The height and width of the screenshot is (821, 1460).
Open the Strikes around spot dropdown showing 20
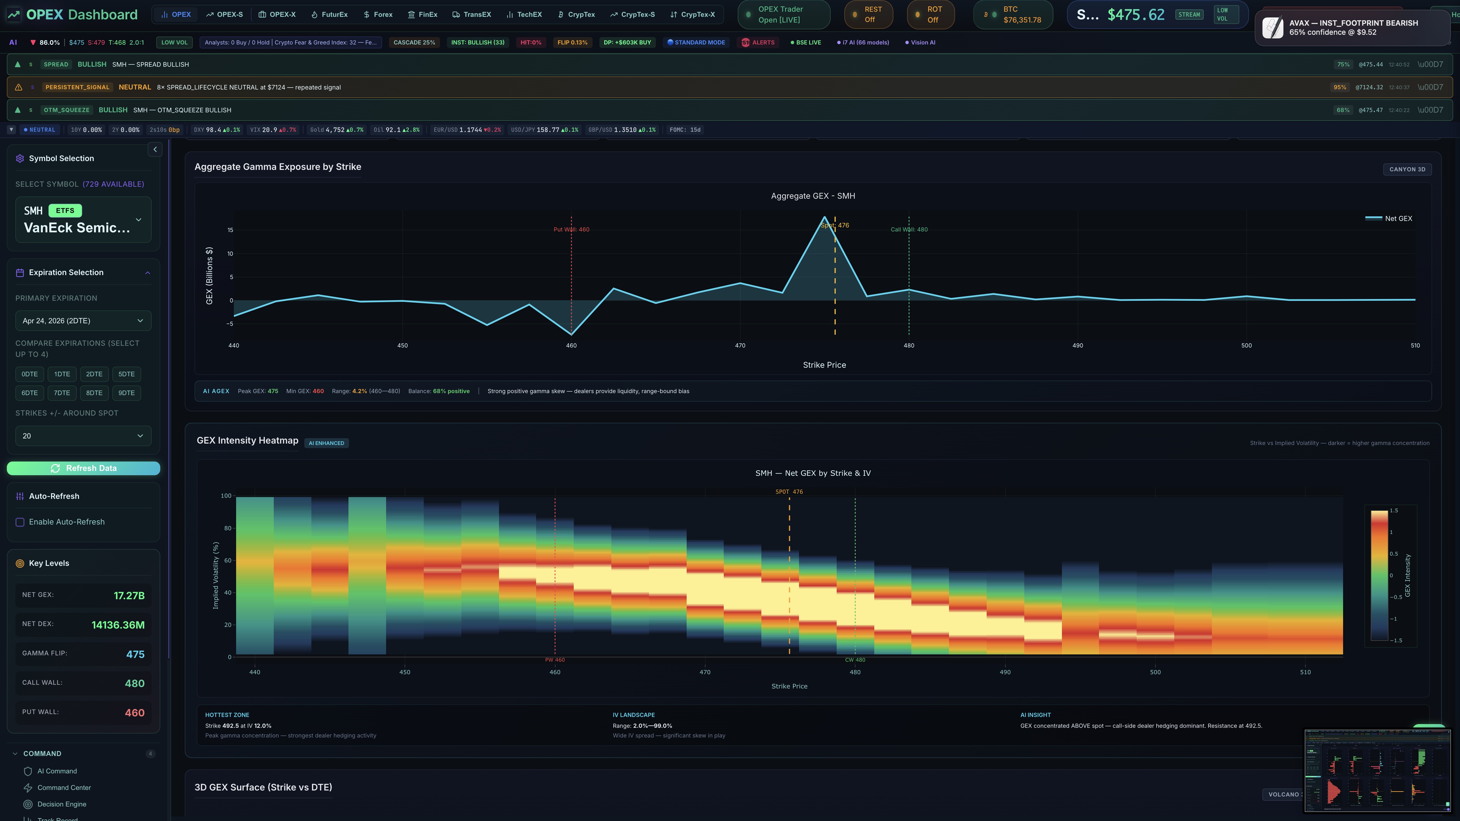[x=83, y=436]
